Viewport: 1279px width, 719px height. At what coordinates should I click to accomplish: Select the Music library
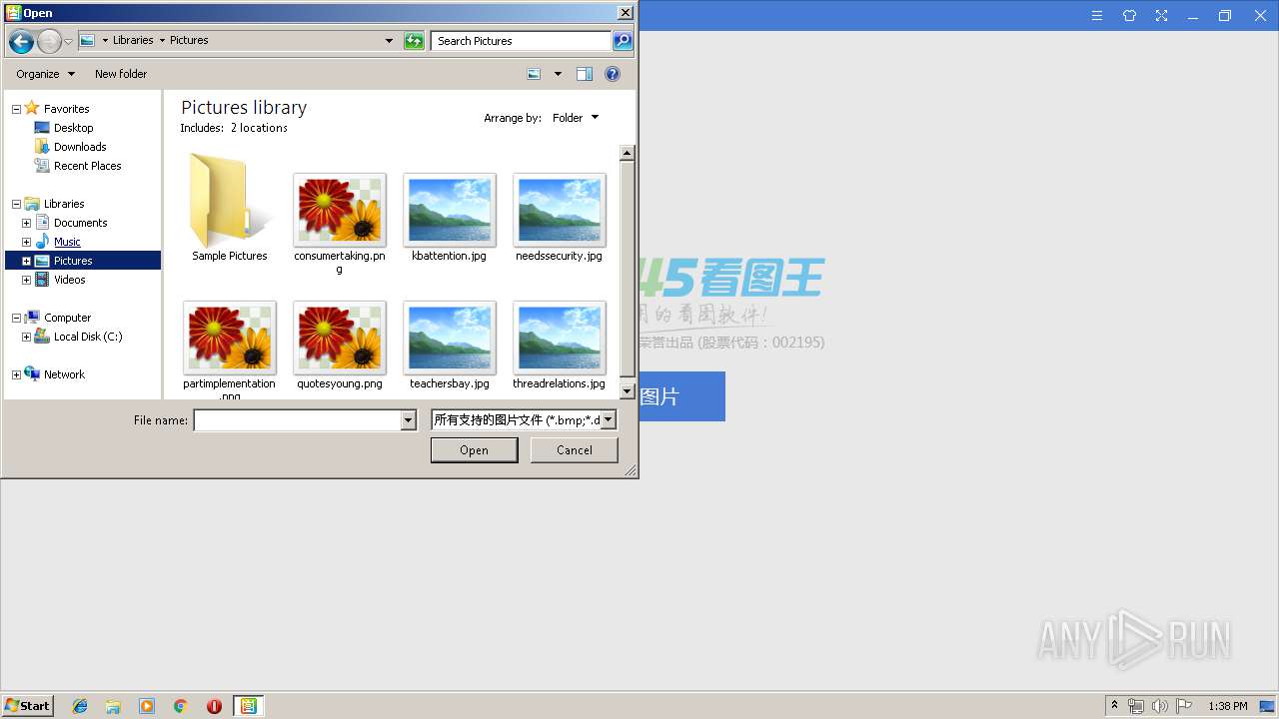tap(58, 242)
